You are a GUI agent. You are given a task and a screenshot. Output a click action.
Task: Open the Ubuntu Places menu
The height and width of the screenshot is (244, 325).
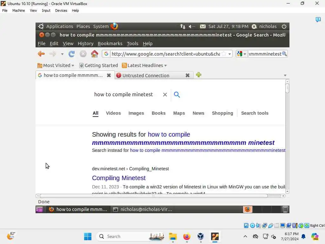pyautogui.click(x=83, y=26)
